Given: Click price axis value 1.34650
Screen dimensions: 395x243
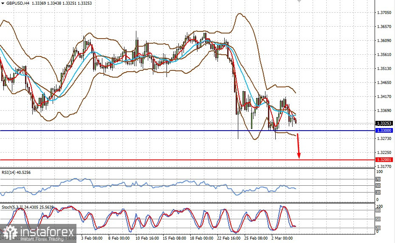Looking at the screenshot, I should click(x=384, y=82).
